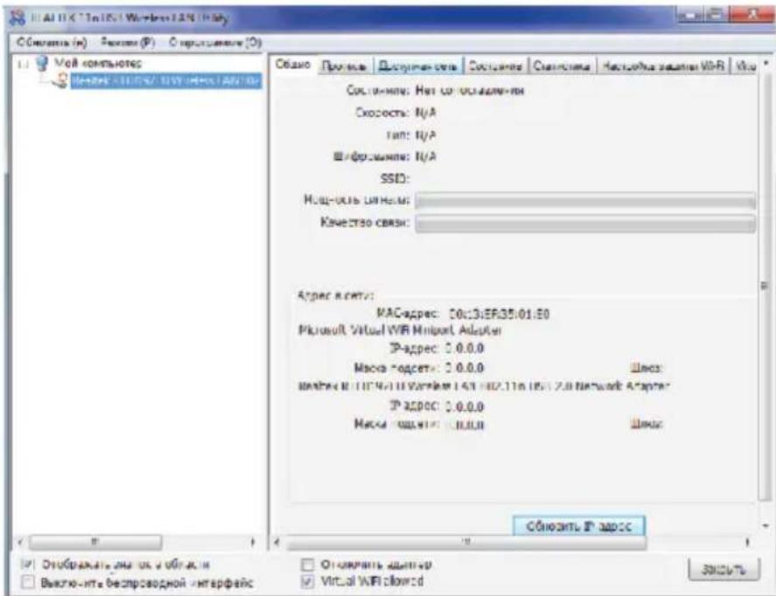Viewport: 776px width, 596px height.
Task: Click the Microsoft Virtual WiFi Miniport Adapter text
Action: point(400,330)
